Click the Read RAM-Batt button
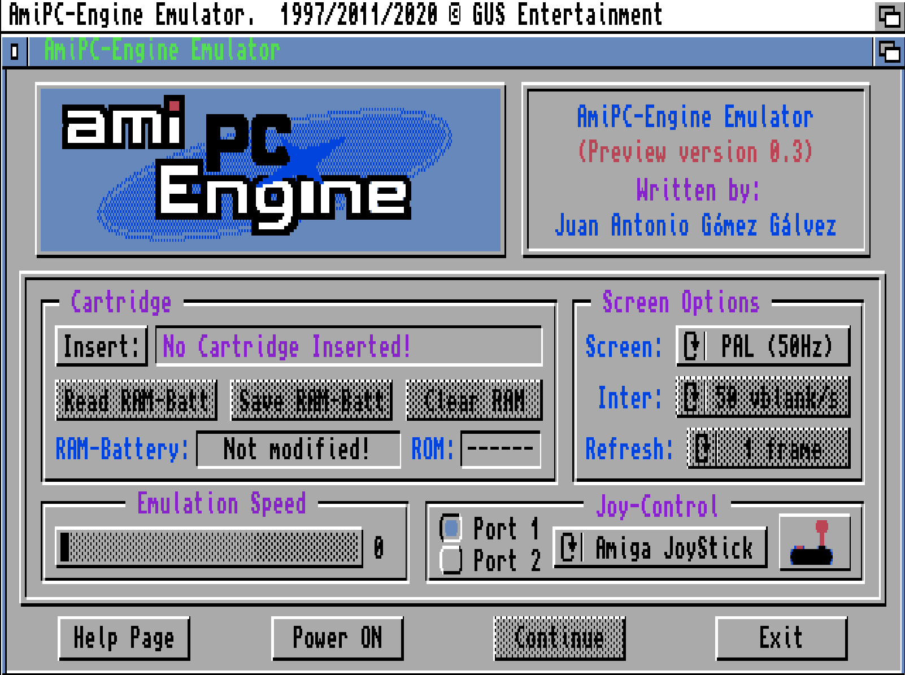 click(136, 400)
